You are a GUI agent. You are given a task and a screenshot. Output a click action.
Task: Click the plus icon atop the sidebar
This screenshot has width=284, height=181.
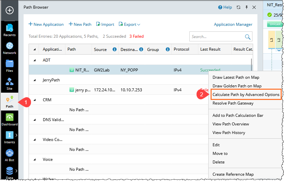tap(9, 10)
